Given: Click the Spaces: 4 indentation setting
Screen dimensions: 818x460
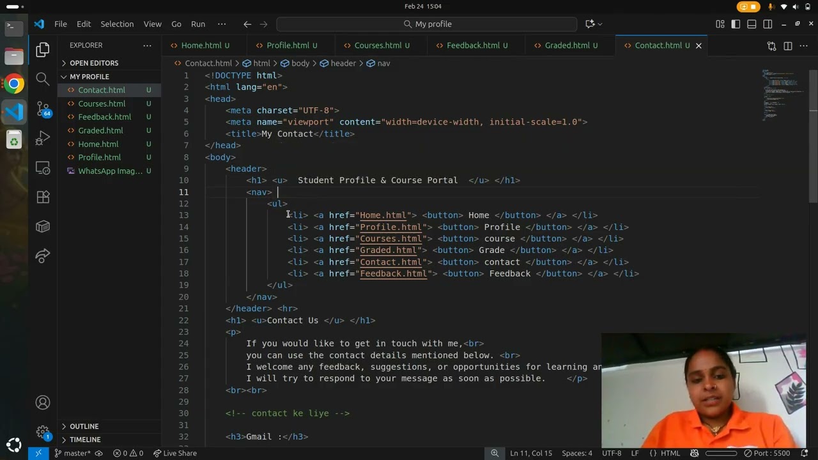Looking at the screenshot, I should 577,453.
